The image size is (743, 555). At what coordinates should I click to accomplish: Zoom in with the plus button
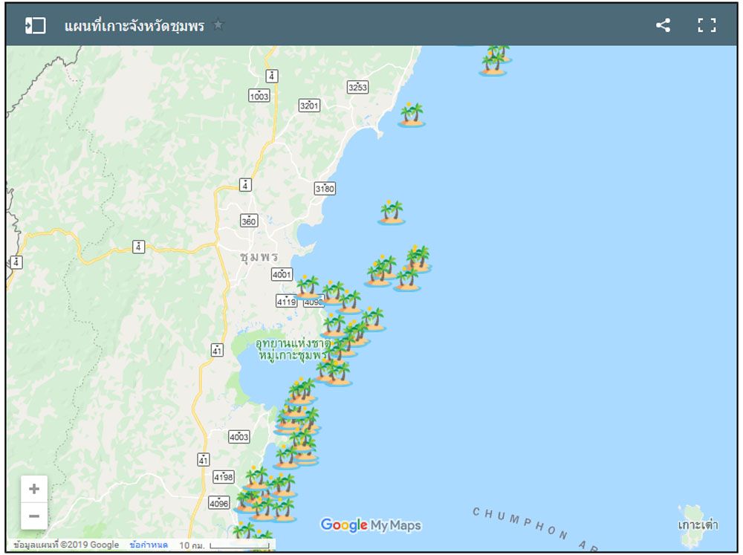tap(34, 489)
